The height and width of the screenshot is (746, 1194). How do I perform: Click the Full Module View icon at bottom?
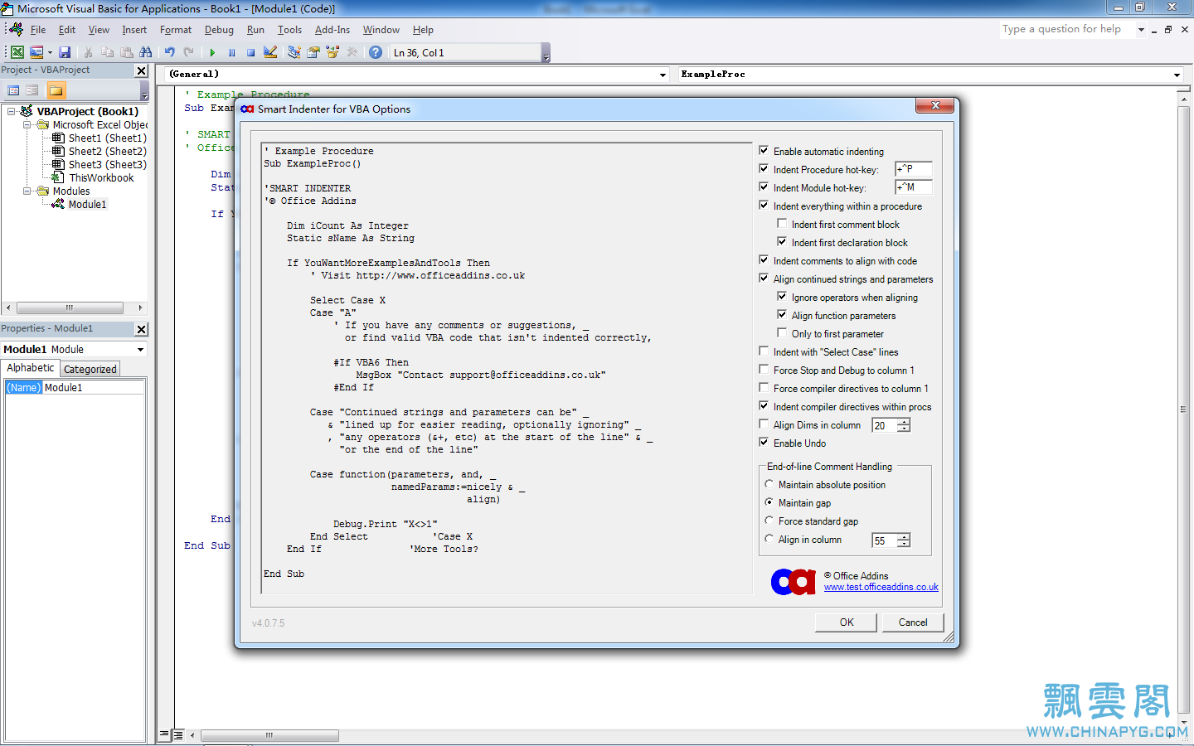(x=177, y=734)
